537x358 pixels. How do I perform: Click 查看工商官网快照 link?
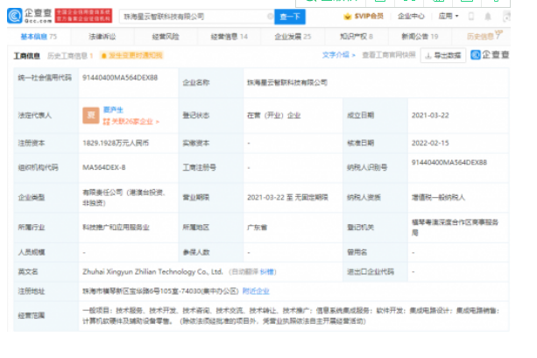[x=389, y=55]
